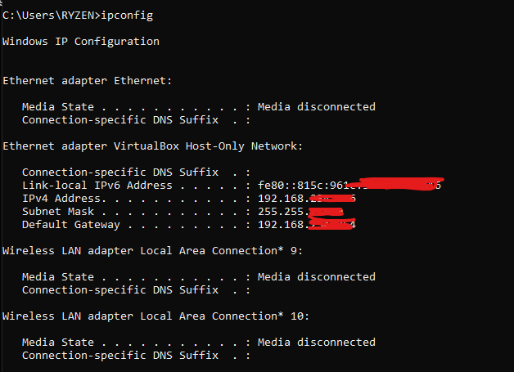Screen dimensions: 514x372
Task: Click the 192.168 IPv4 address value
Action: point(306,199)
